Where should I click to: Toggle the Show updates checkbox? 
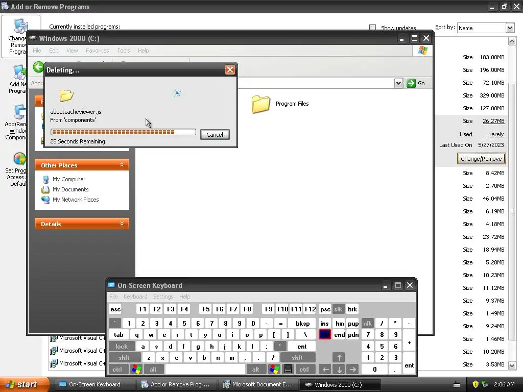pyautogui.click(x=372, y=28)
